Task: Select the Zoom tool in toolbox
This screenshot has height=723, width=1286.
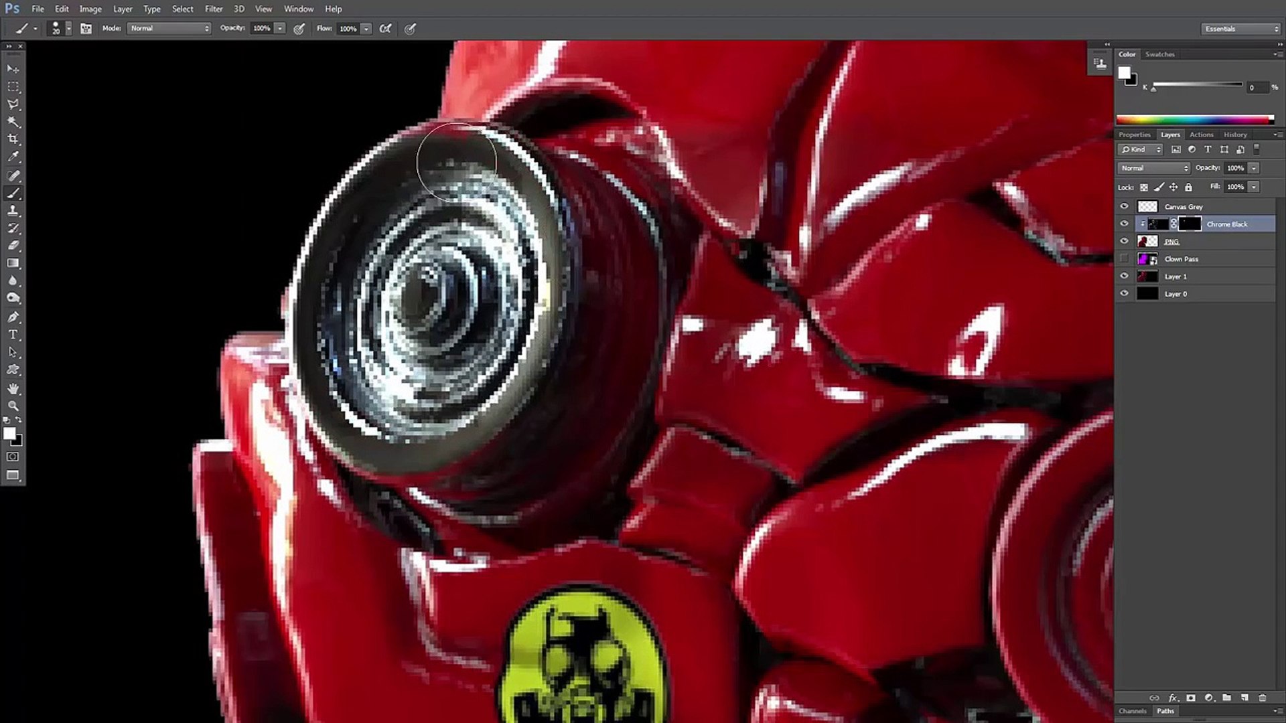Action: [13, 406]
